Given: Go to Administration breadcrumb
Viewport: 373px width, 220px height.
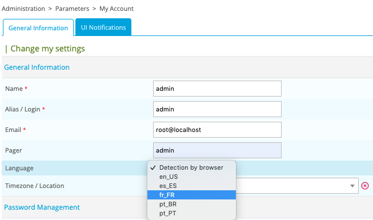Looking at the screenshot, I should pyautogui.click(x=23, y=9).
